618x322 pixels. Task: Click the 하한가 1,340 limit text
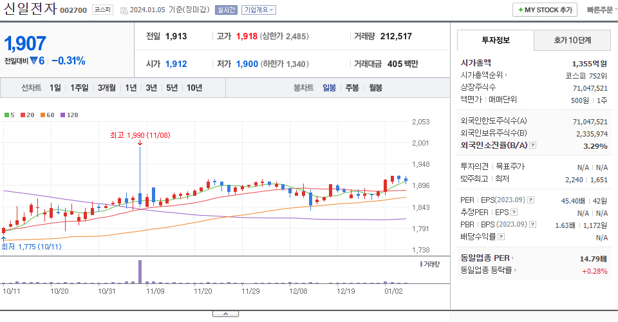(x=285, y=64)
